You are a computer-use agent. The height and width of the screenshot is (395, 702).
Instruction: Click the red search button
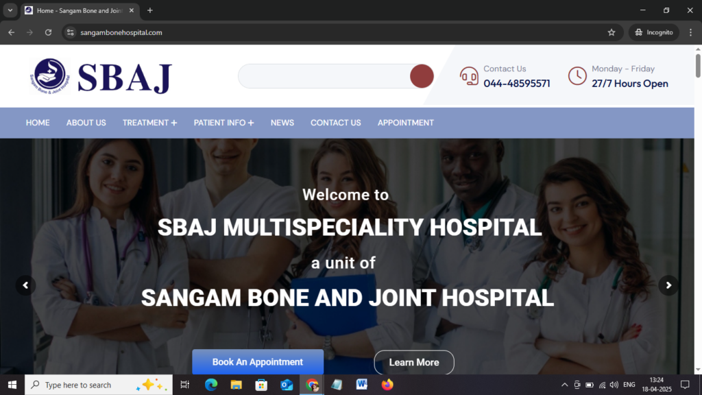pos(422,76)
